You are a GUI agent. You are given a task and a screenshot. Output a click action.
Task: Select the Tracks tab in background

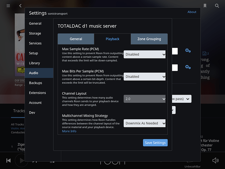[19, 111]
